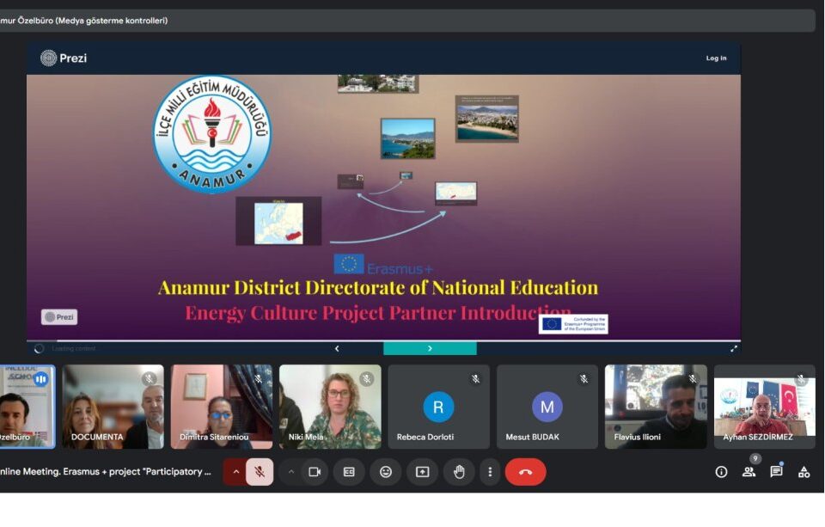Click muted mic icon on Rebeca Dorloti tile
Viewport: 825px width, 527px height.
click(475, 378)
